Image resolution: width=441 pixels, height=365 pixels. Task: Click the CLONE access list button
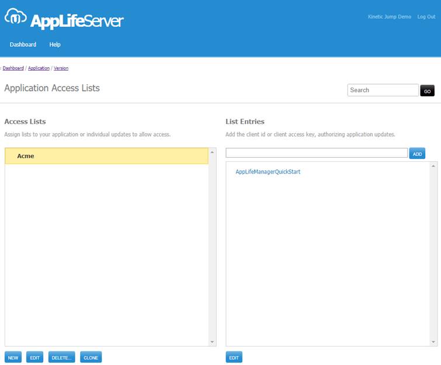tap(91, 357)
